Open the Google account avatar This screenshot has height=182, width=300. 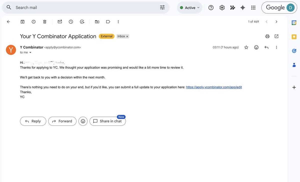pyautogui.click(x=290, y=8)
